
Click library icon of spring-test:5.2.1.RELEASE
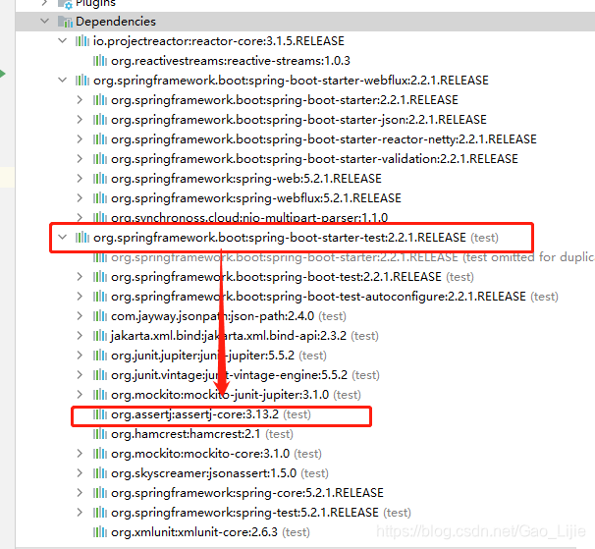point(100,513)
